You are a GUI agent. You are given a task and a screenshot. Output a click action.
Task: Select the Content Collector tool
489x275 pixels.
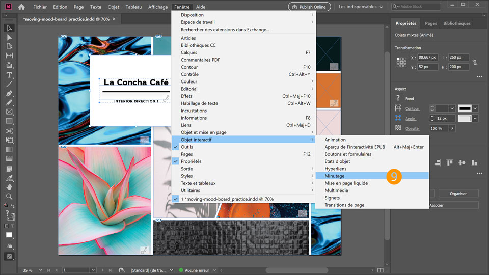pos(9,65)
